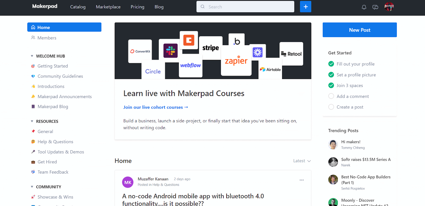Click the Team Feedback mailbox icon
The image size is (425, 206).
[33, 172]
